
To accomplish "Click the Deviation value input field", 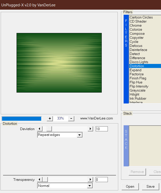I will coord(102,129).
